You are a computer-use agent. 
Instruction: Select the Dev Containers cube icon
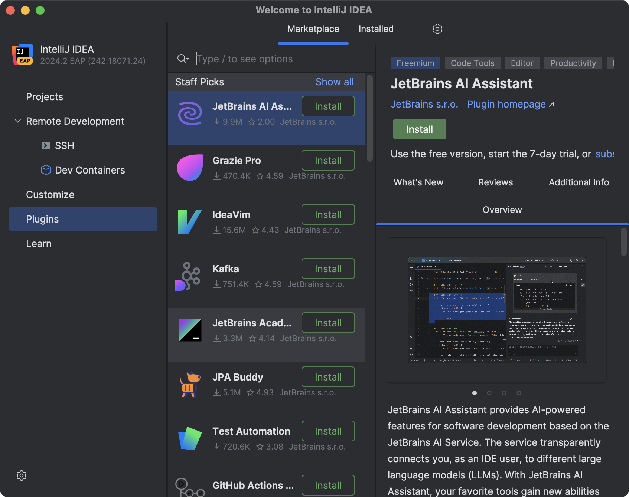click(x=45, y=170)
